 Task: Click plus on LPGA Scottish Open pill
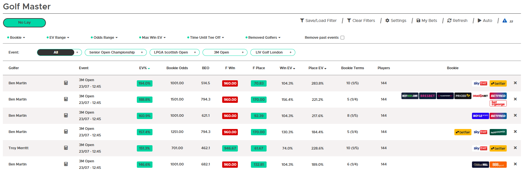[x=195, y=52]
